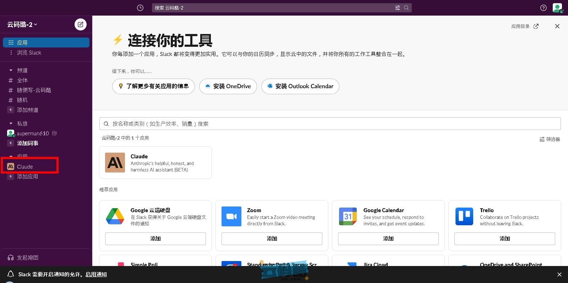Click the Google Calendar app icon
568x283 pixels.
(348, 216)
